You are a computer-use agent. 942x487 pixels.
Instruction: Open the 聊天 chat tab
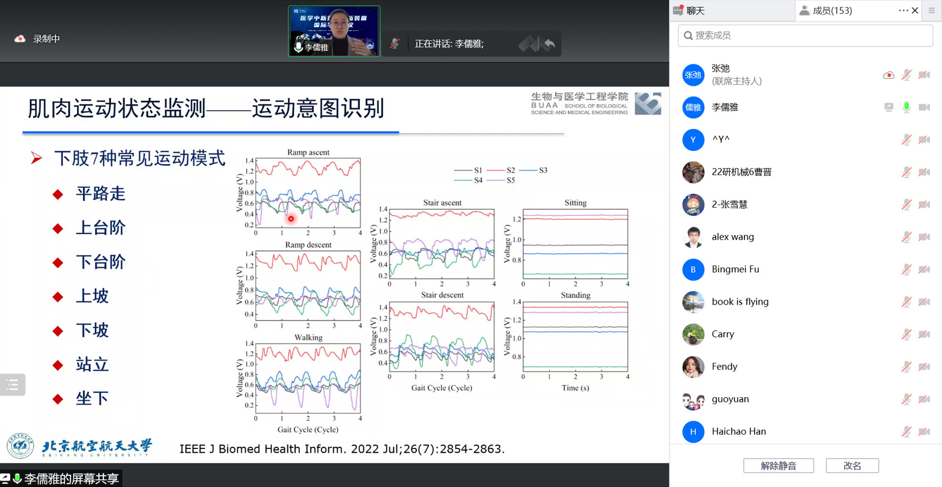point(696,11)
